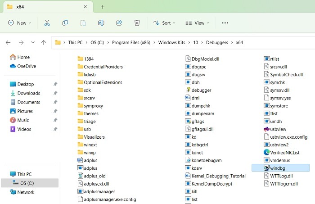Select the adplusmanager.exe.config file

(x=107, y=199)
